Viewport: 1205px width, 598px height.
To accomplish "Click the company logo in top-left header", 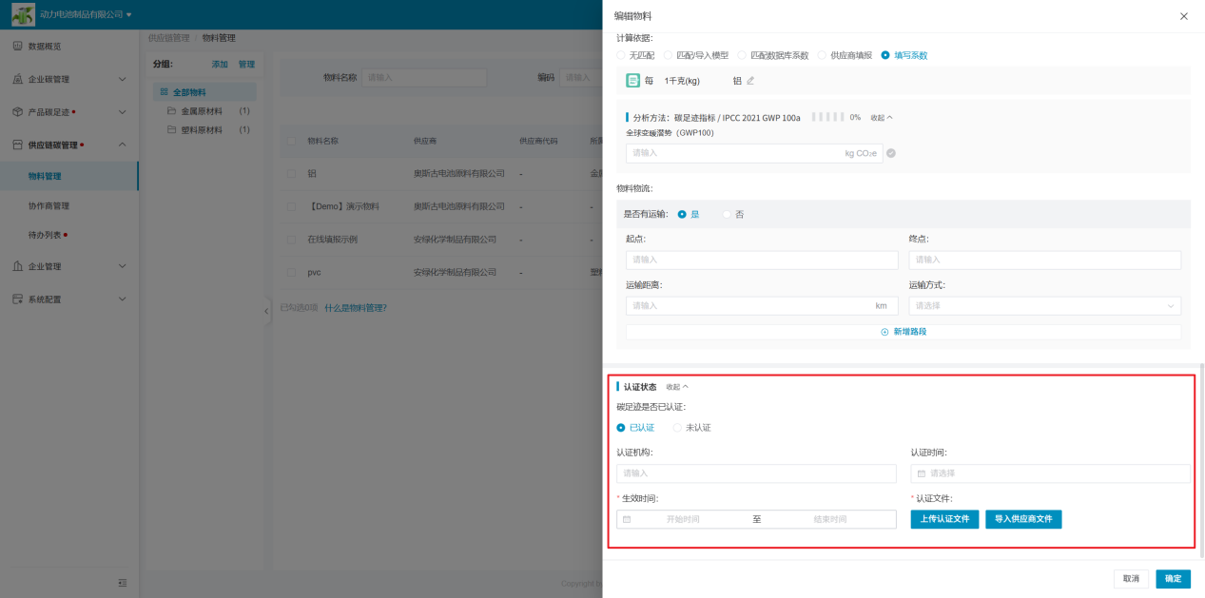I will click(23, 14).
